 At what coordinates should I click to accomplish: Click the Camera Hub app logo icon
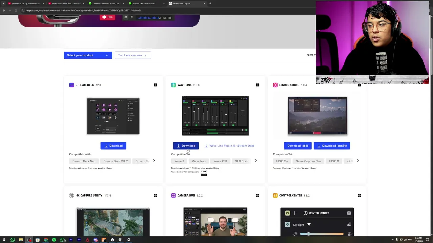tap(173, 195)
